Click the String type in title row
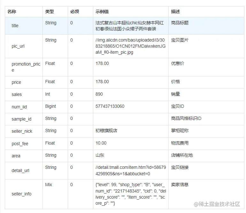 coord(51,23)
